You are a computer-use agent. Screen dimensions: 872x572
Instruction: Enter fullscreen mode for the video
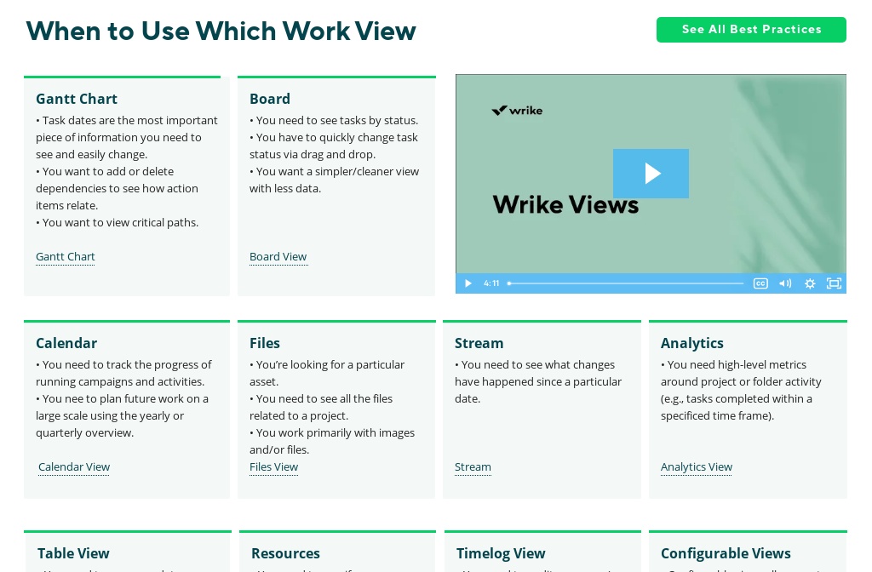[x=834, y=283]
